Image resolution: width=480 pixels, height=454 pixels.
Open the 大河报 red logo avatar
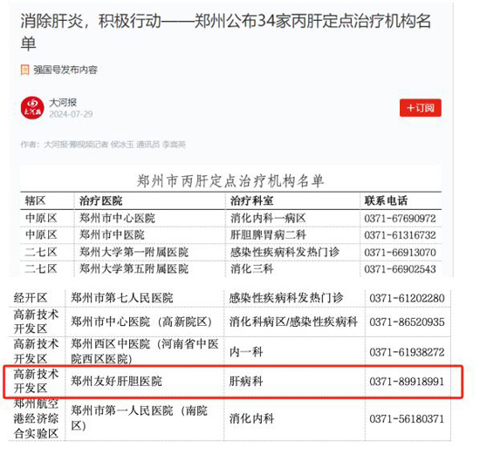[x=32, y=108]
